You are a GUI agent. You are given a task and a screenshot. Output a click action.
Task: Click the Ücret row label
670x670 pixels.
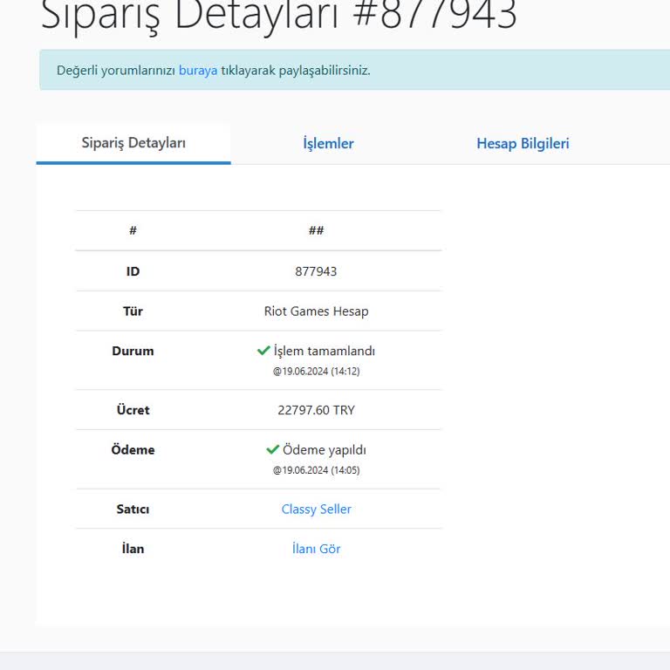click(x=133, y=410)
